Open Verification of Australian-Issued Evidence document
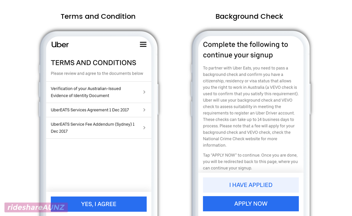Image resolution: width=352 pixels, height=216 pixels. click(x=99, y=92)
